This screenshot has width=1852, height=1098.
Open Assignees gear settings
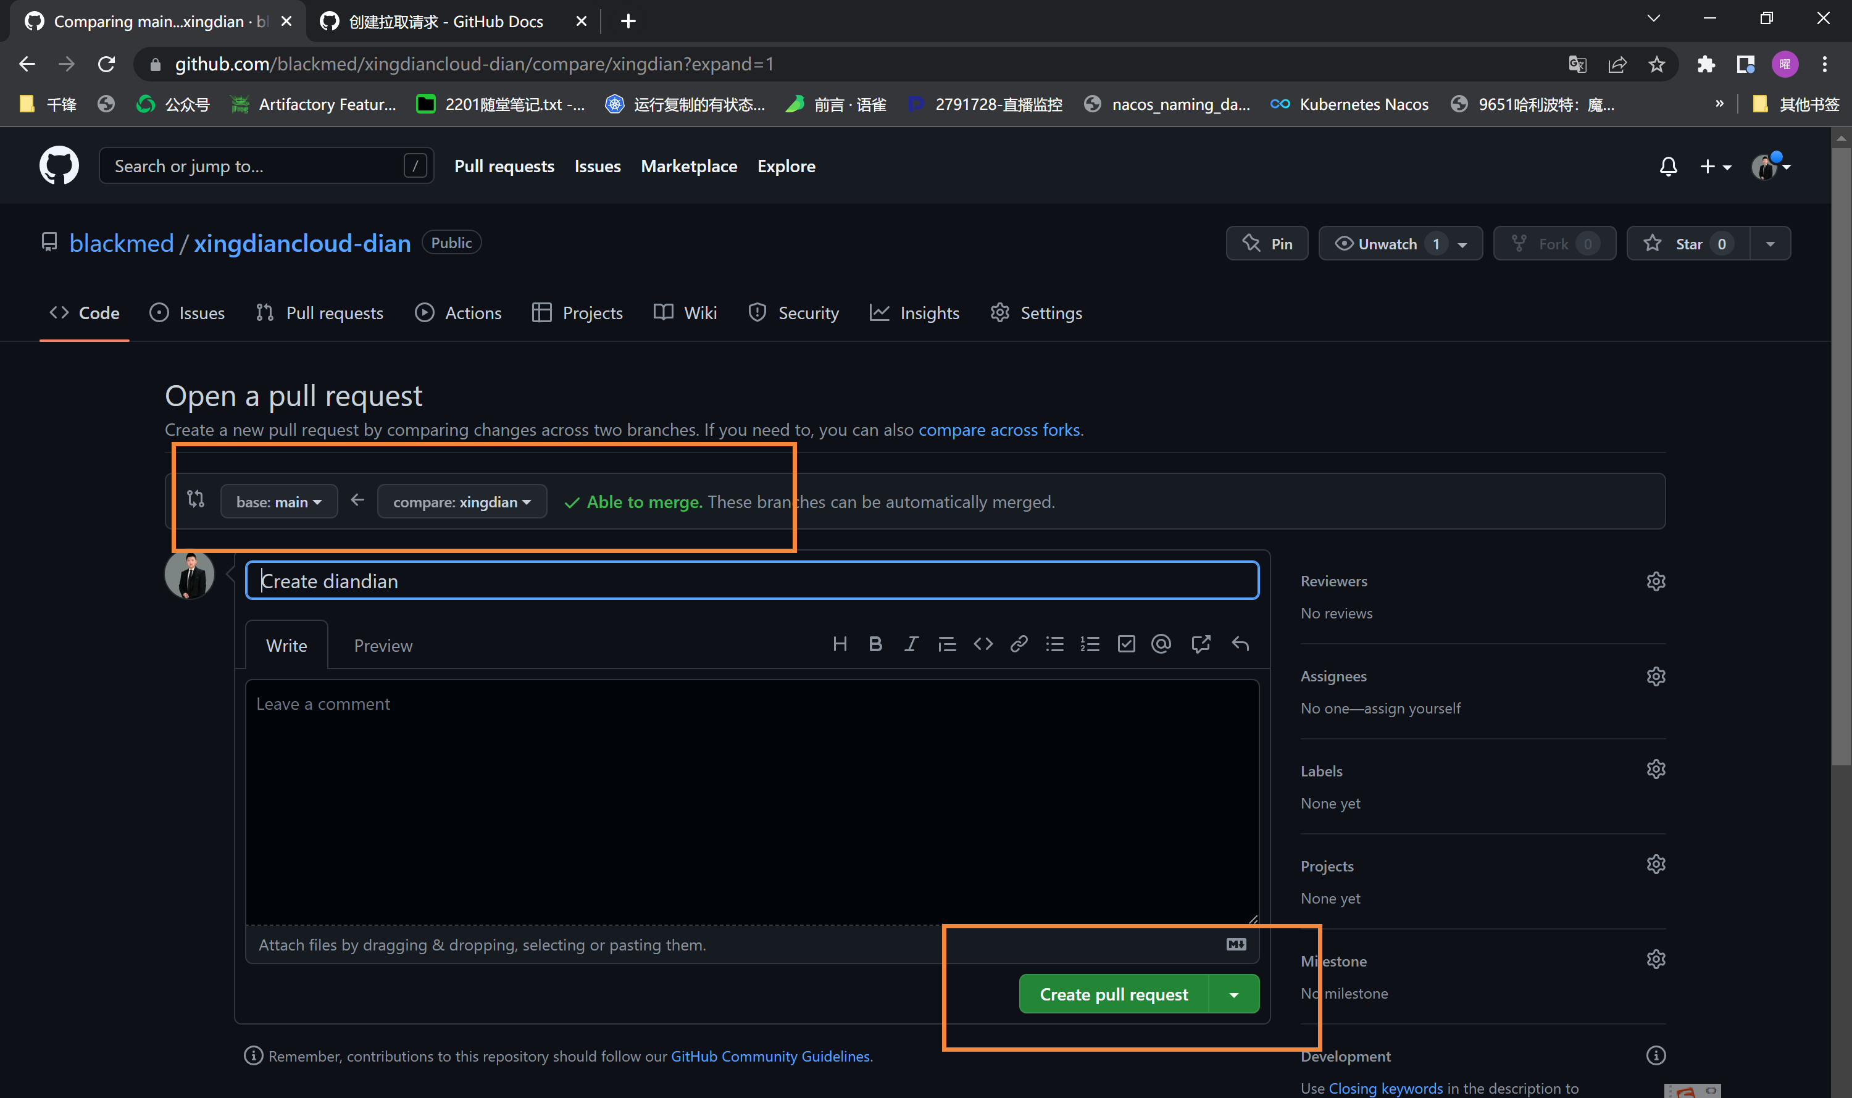point(1655,676)
